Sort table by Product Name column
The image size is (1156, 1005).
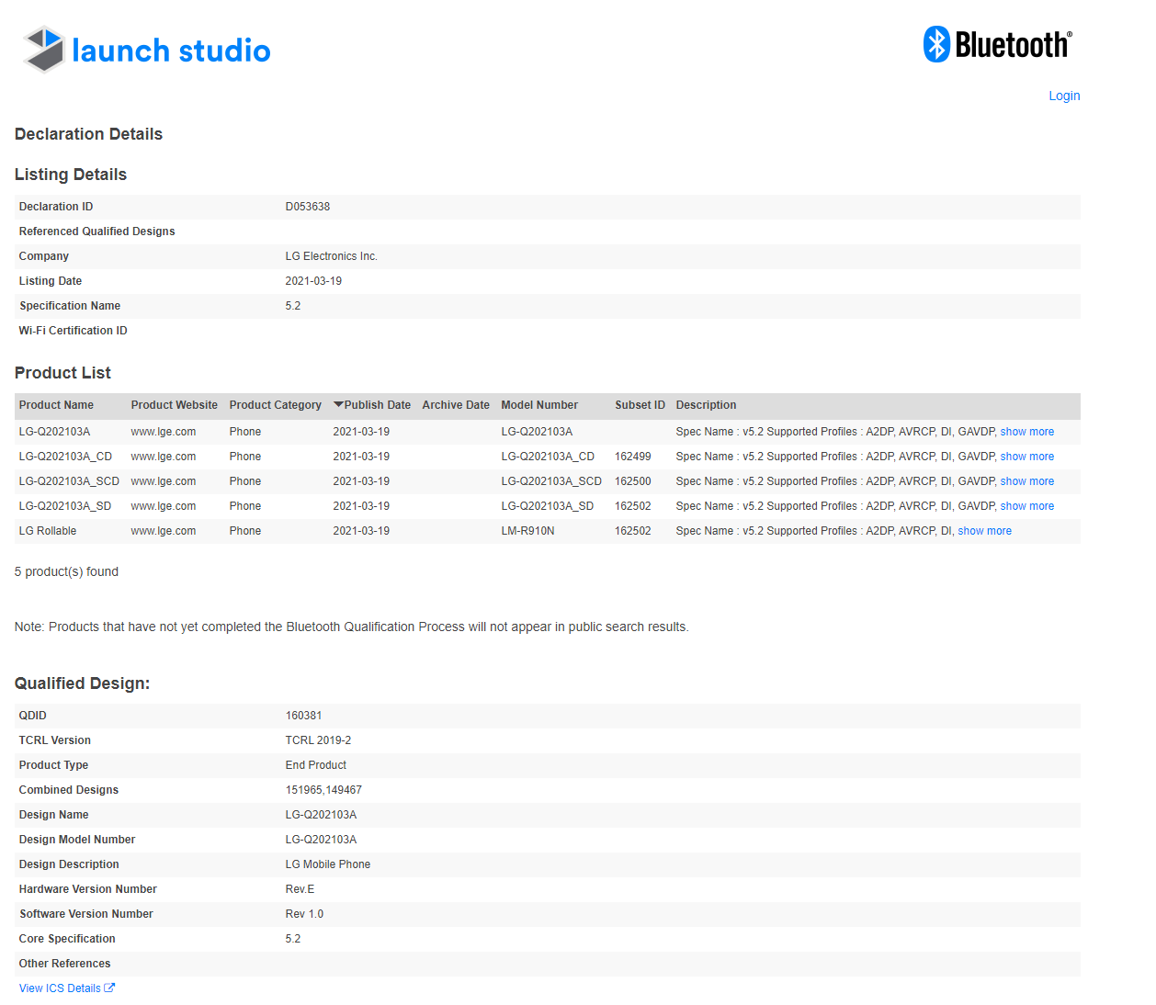[x=56, y=405]
